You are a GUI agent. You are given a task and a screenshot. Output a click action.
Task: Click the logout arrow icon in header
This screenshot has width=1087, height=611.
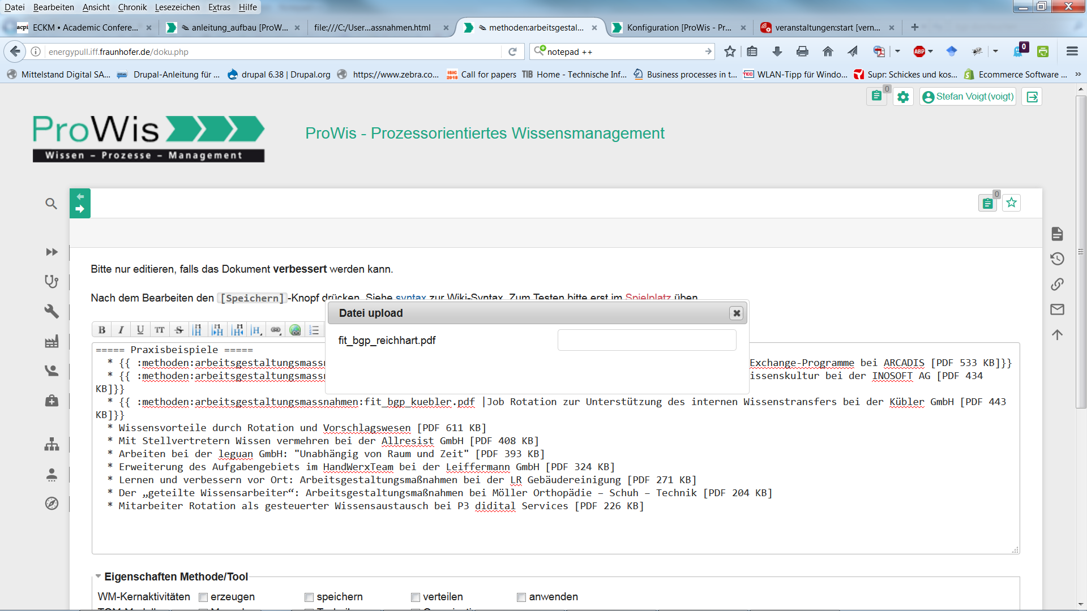coord(1032,97)
